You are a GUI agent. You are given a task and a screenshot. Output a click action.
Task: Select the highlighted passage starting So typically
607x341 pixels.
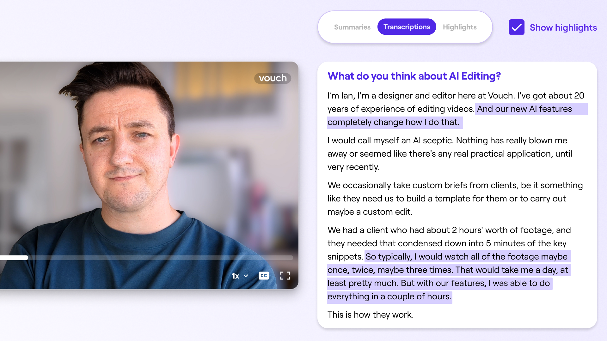pyautogui.click(x=449, y=270)
